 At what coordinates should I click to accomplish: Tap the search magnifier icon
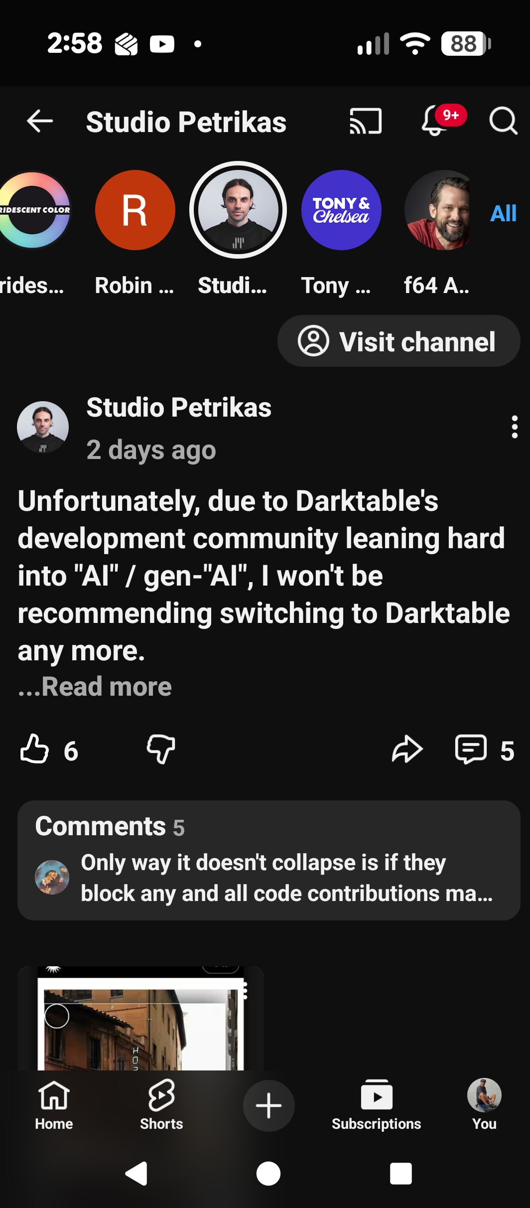tap(503, 121)
